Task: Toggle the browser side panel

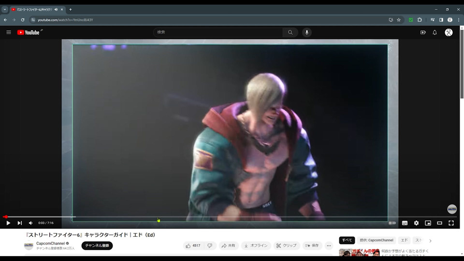Action: (x=441, y=20)
